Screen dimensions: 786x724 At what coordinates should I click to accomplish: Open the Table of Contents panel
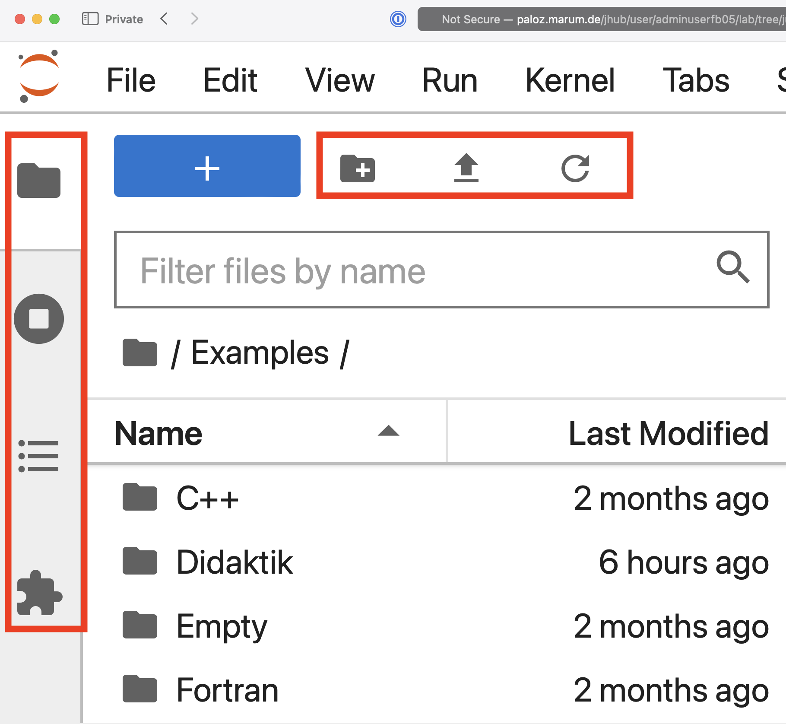(x=38, y=456)
